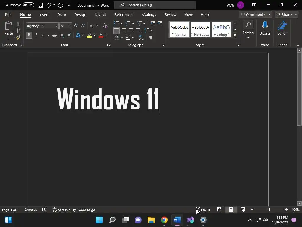Open File Explorer from taskbar
Image resolution: width=302 pixels, height=227 pixels.
click(151, 220)
